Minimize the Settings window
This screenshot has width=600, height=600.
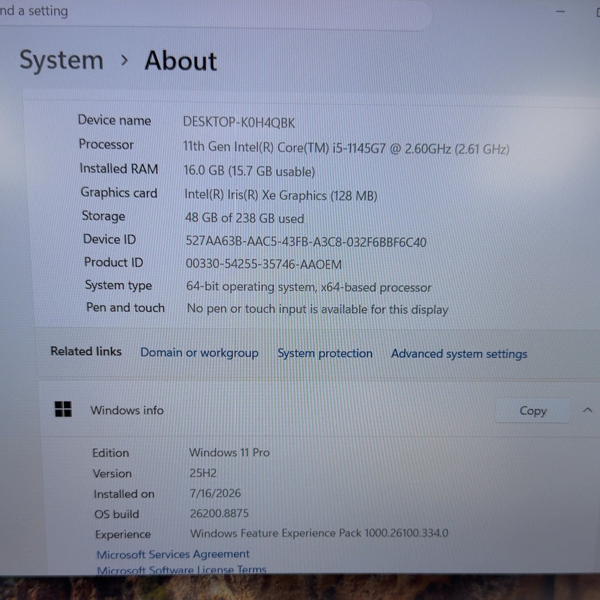(561, 12)
